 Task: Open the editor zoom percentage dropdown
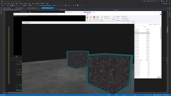point(5,93)
